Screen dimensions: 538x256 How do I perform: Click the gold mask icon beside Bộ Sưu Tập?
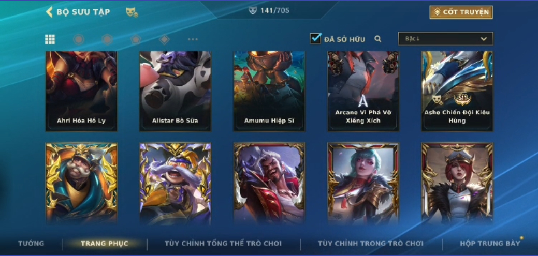pos(132,12)
